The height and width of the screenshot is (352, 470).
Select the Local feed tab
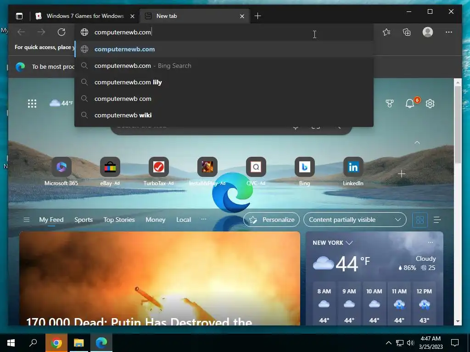click(184, 220)
